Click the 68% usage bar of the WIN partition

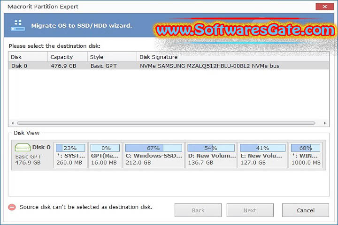pos(306,148)
